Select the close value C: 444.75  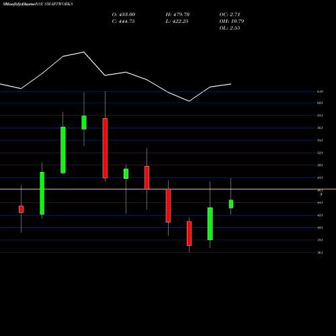tap(123, 22)
